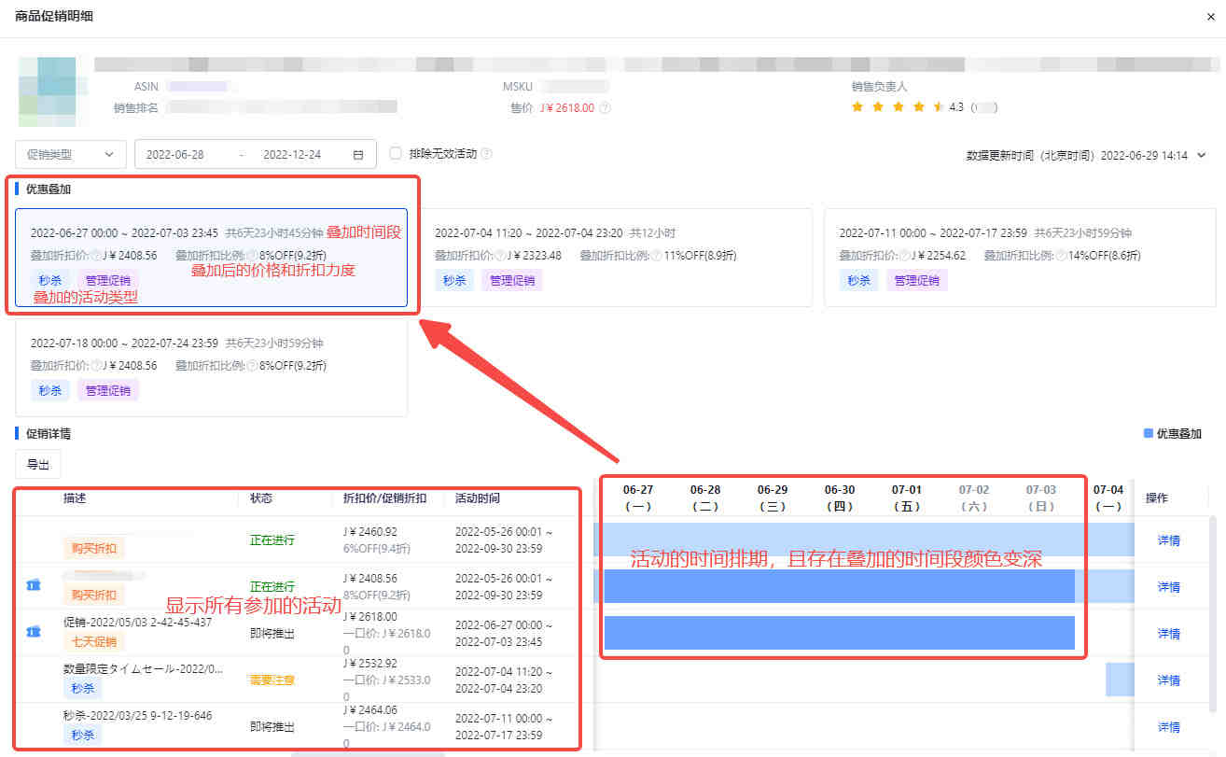Click the star rating showing 4.3
The width and height of the screenshot is (1226, 757).
coord(898,107)
